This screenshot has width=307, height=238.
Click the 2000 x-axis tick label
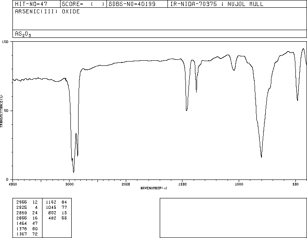coord(126,184)
